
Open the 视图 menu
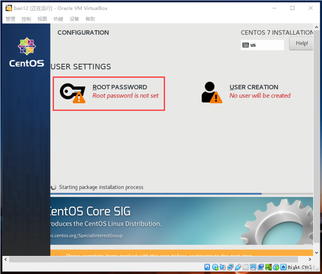pyautogui.click(x=42, y=19)
